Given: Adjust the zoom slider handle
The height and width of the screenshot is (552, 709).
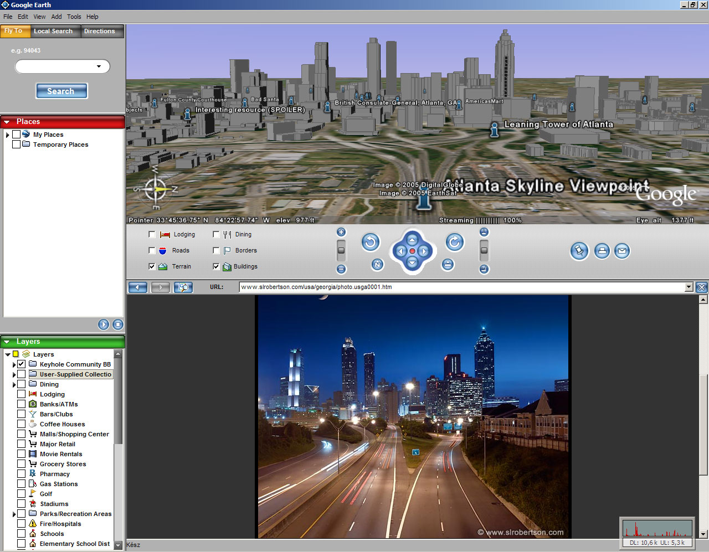Looking at the screenshot, I should point(341,250).
